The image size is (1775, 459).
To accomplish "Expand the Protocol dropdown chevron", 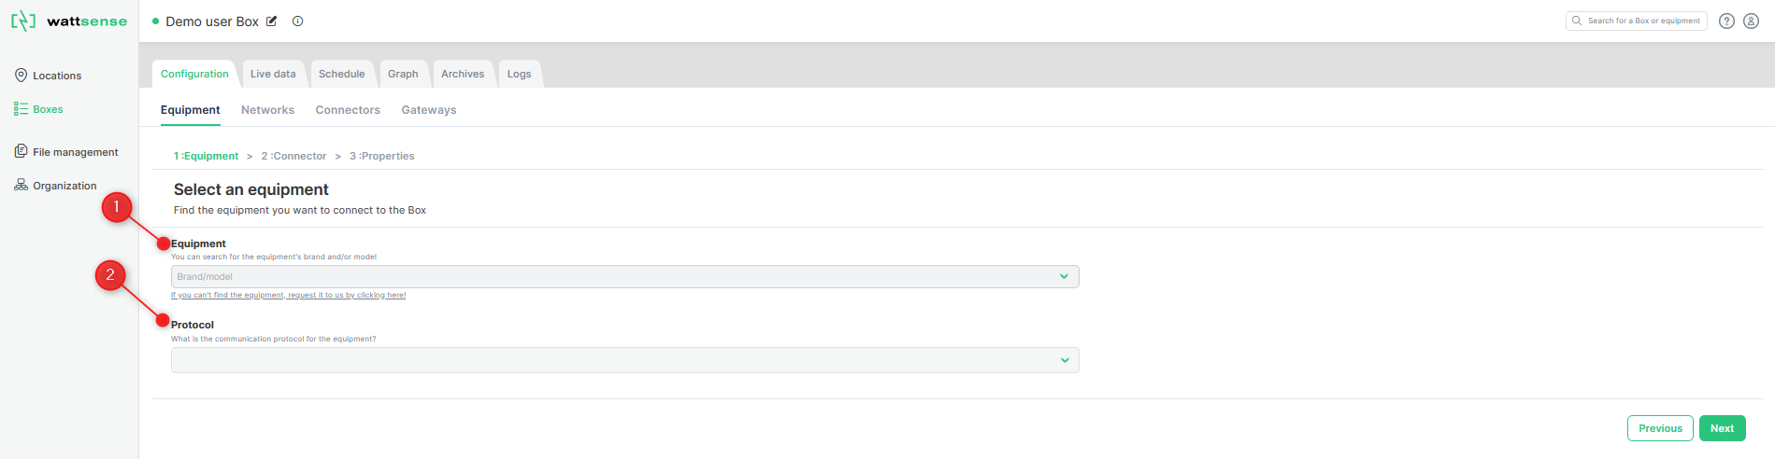I will click(x=1065, y=360).
